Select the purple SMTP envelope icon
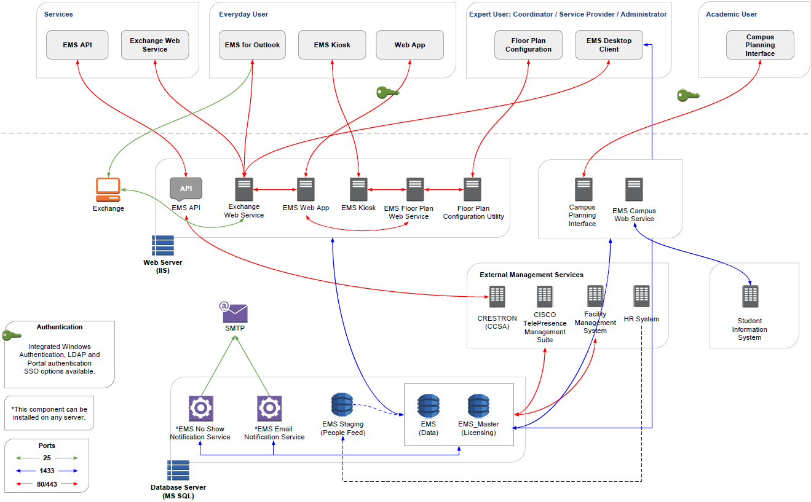This screenshot has height=502, width=811. pyautogui.click(x=234, y=313)
